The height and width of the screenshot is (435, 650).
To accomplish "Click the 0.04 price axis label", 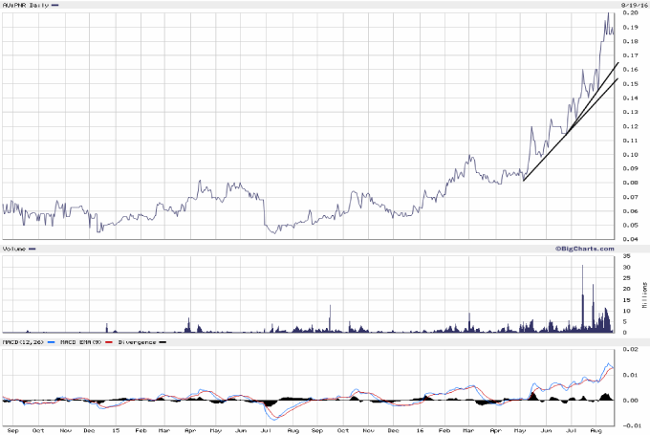I will [630, 239].
